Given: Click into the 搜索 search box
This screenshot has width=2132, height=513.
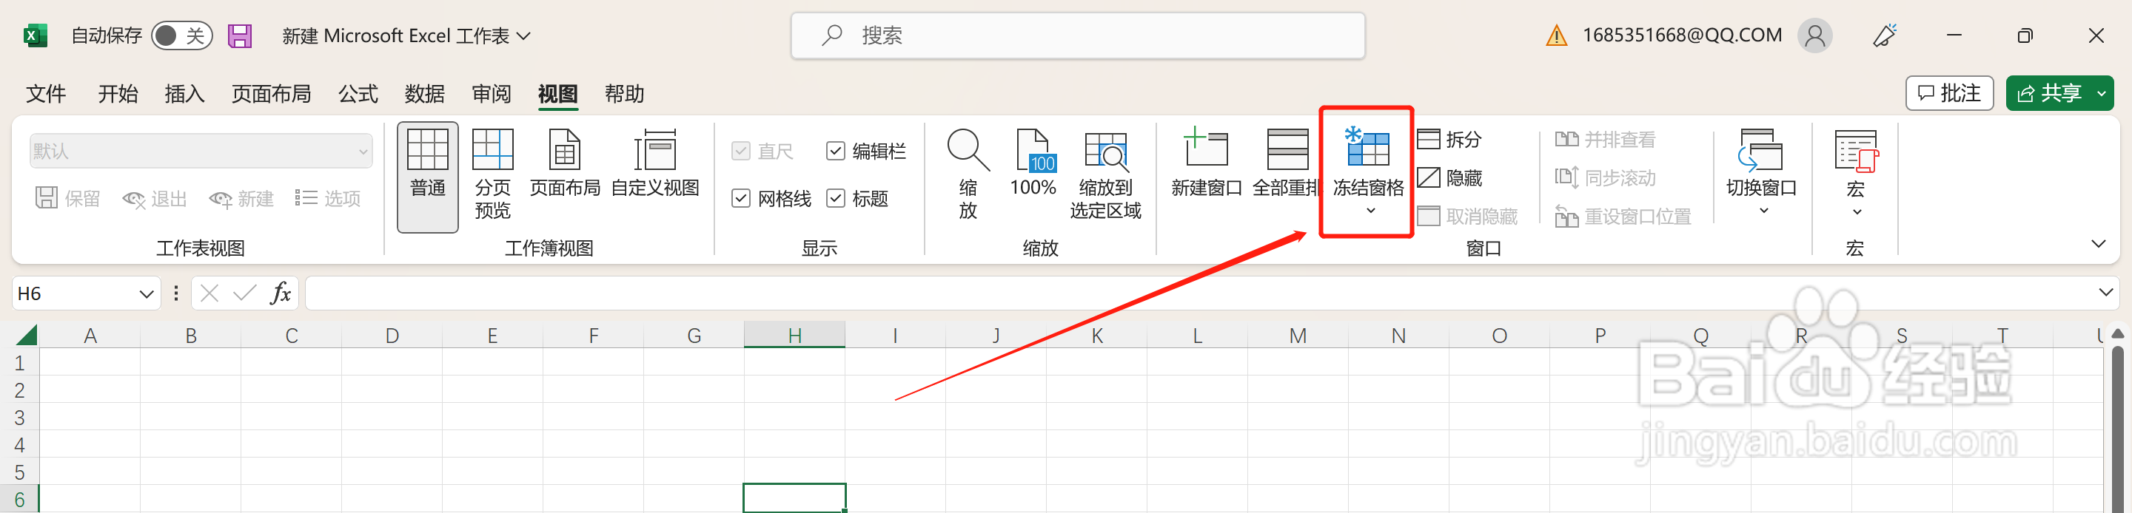Looking at the screenshot, I should (x=1078, y=35).
